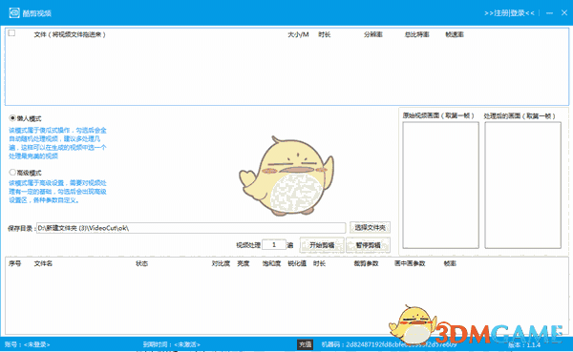
Task: Click the 选择文件夹 button
Action: point(370,227)
